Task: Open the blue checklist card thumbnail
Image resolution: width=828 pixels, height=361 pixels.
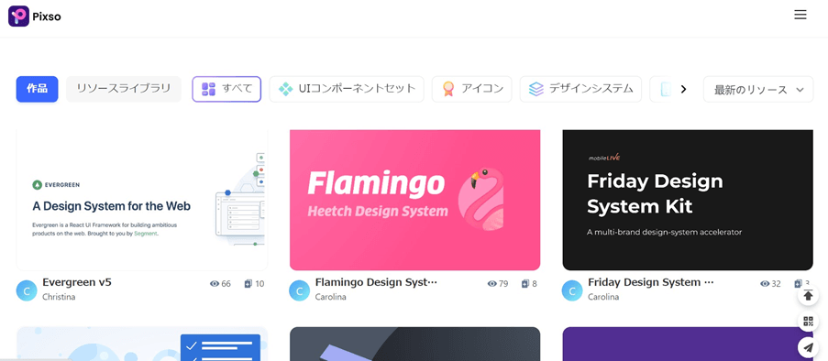Action: [x=142, y=344]
